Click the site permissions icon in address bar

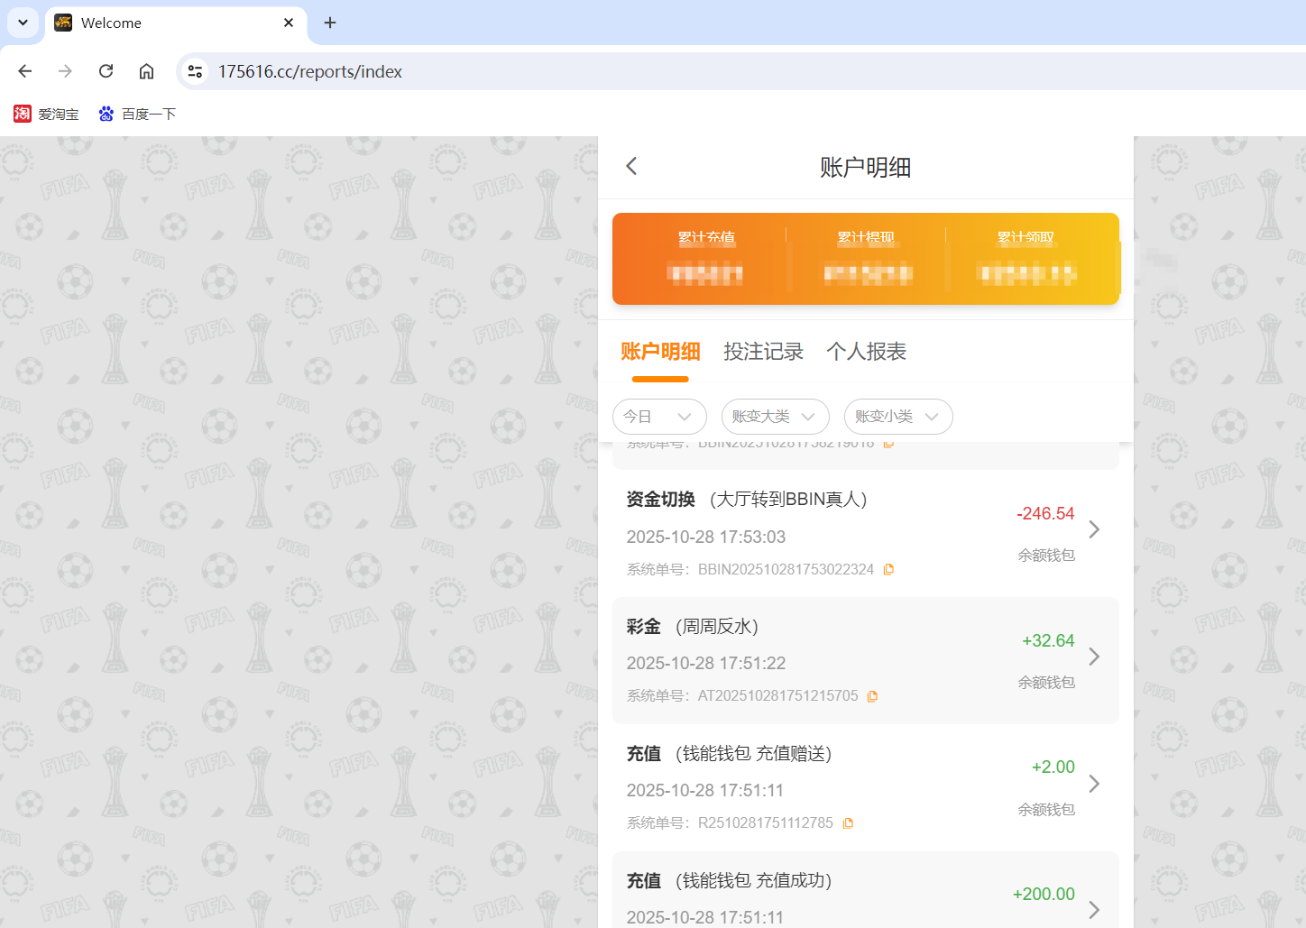point(195,71)
